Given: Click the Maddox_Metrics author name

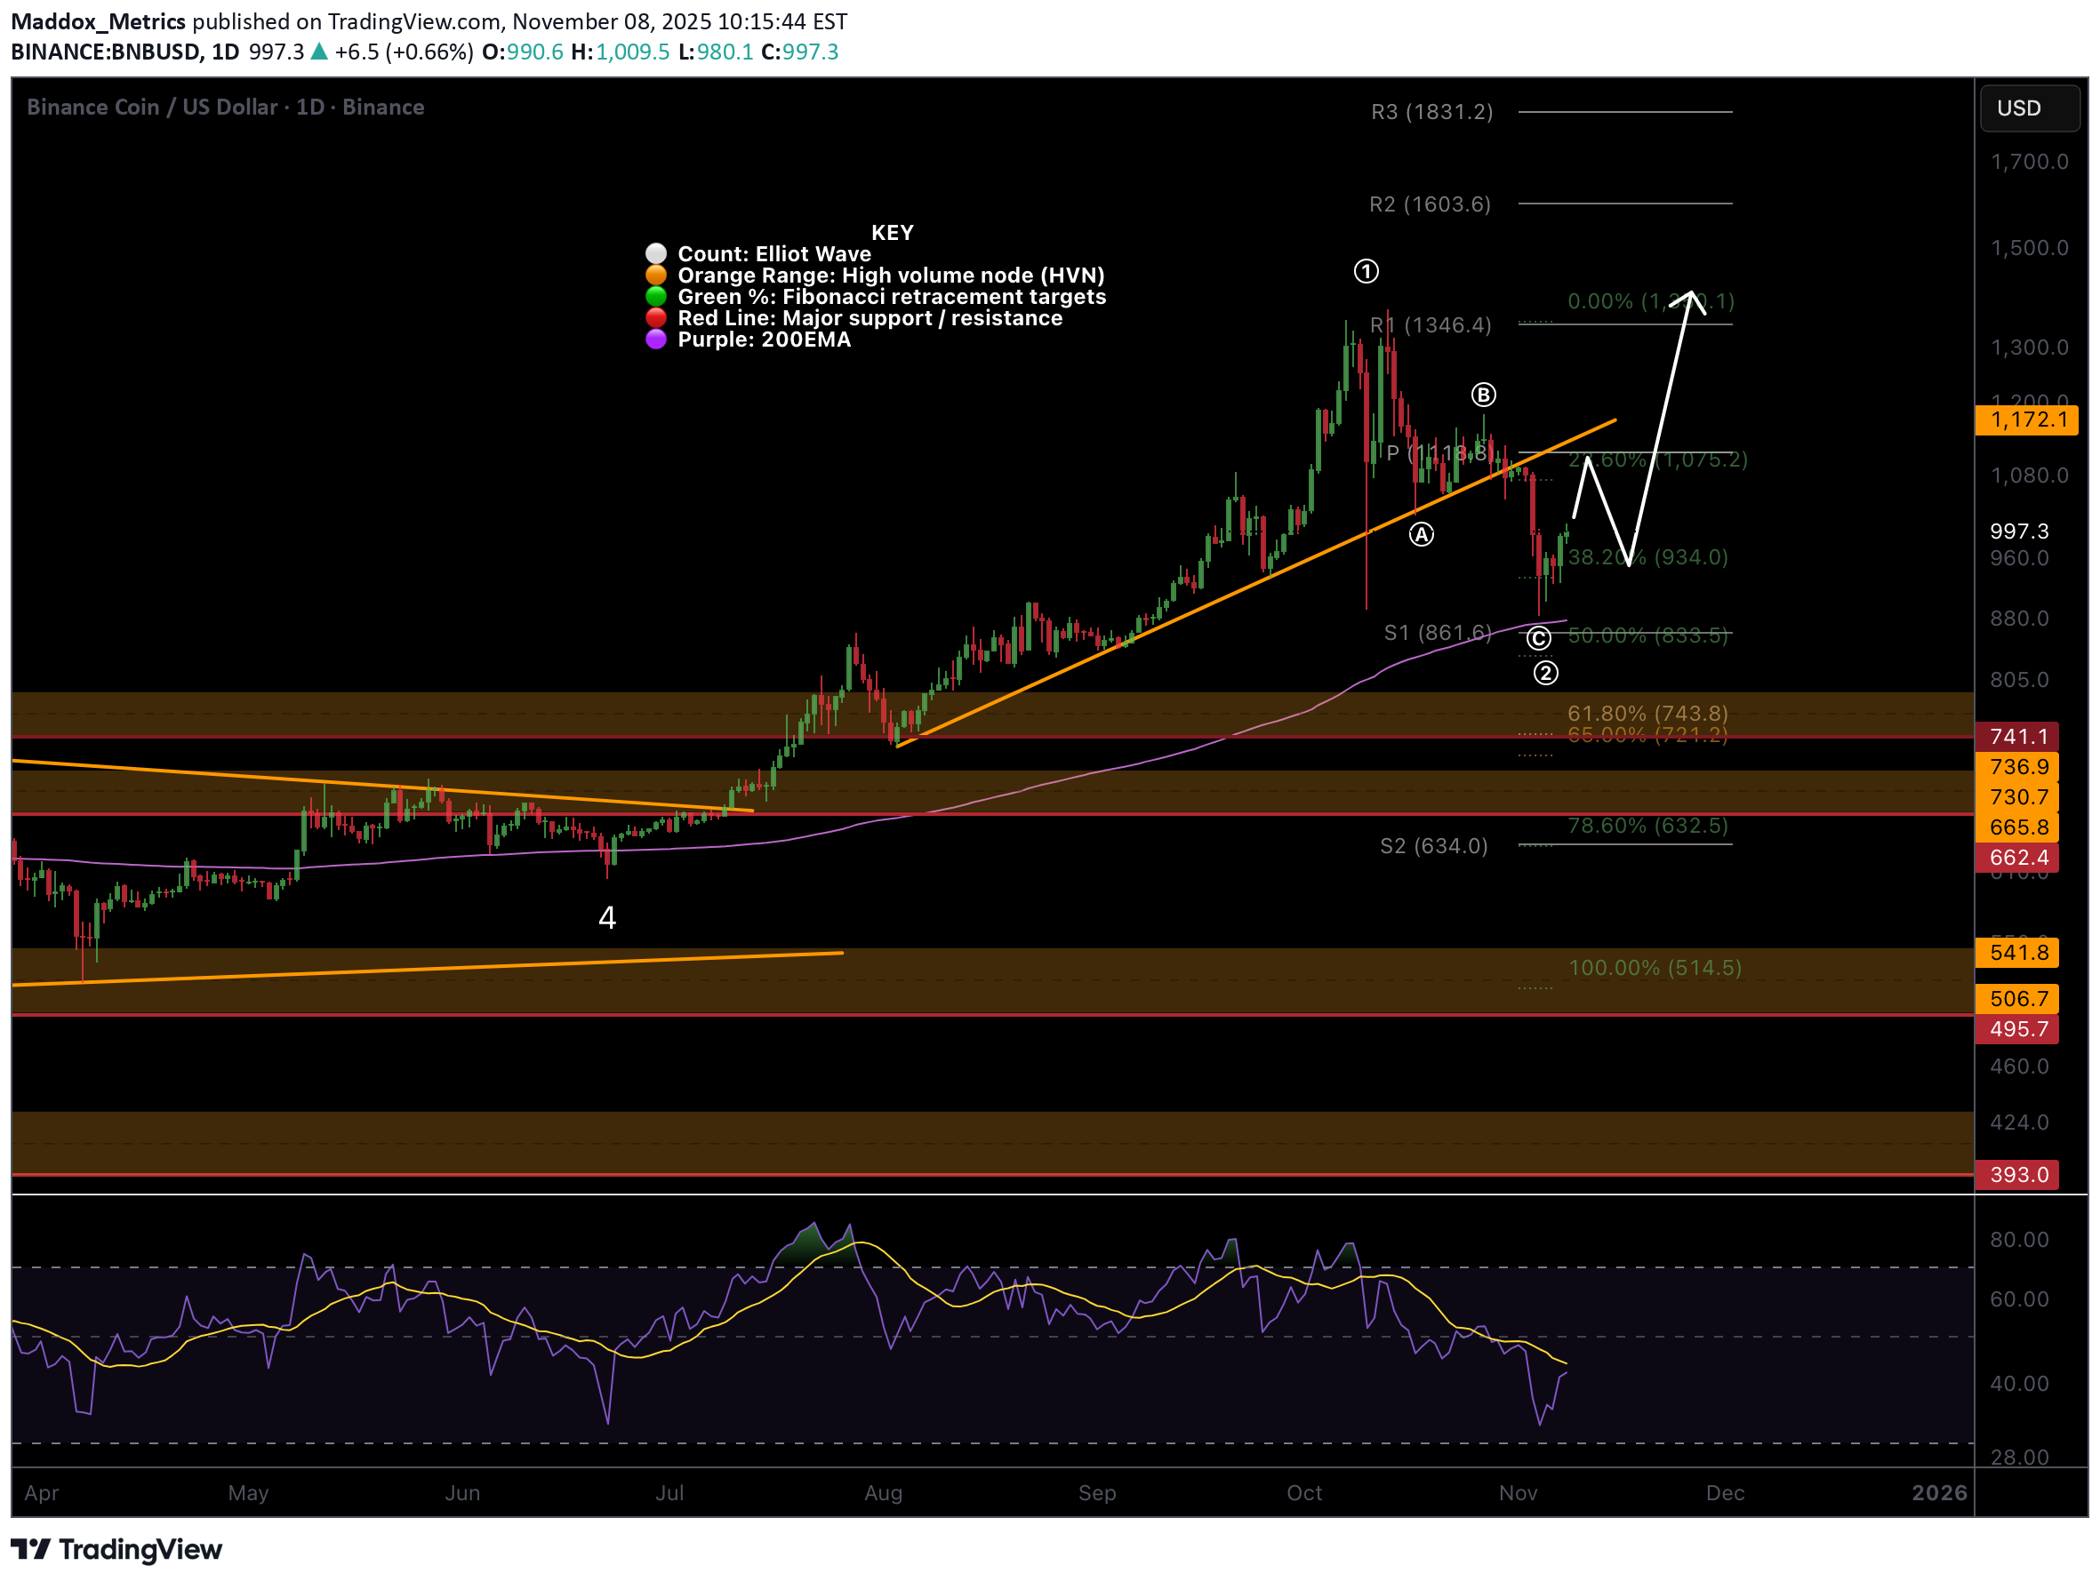Looking at the screenshot, I should (98, 20).
